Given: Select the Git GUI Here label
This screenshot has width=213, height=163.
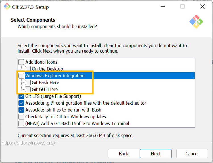Looking at the screenshot, I should click(x=45, y=89).
